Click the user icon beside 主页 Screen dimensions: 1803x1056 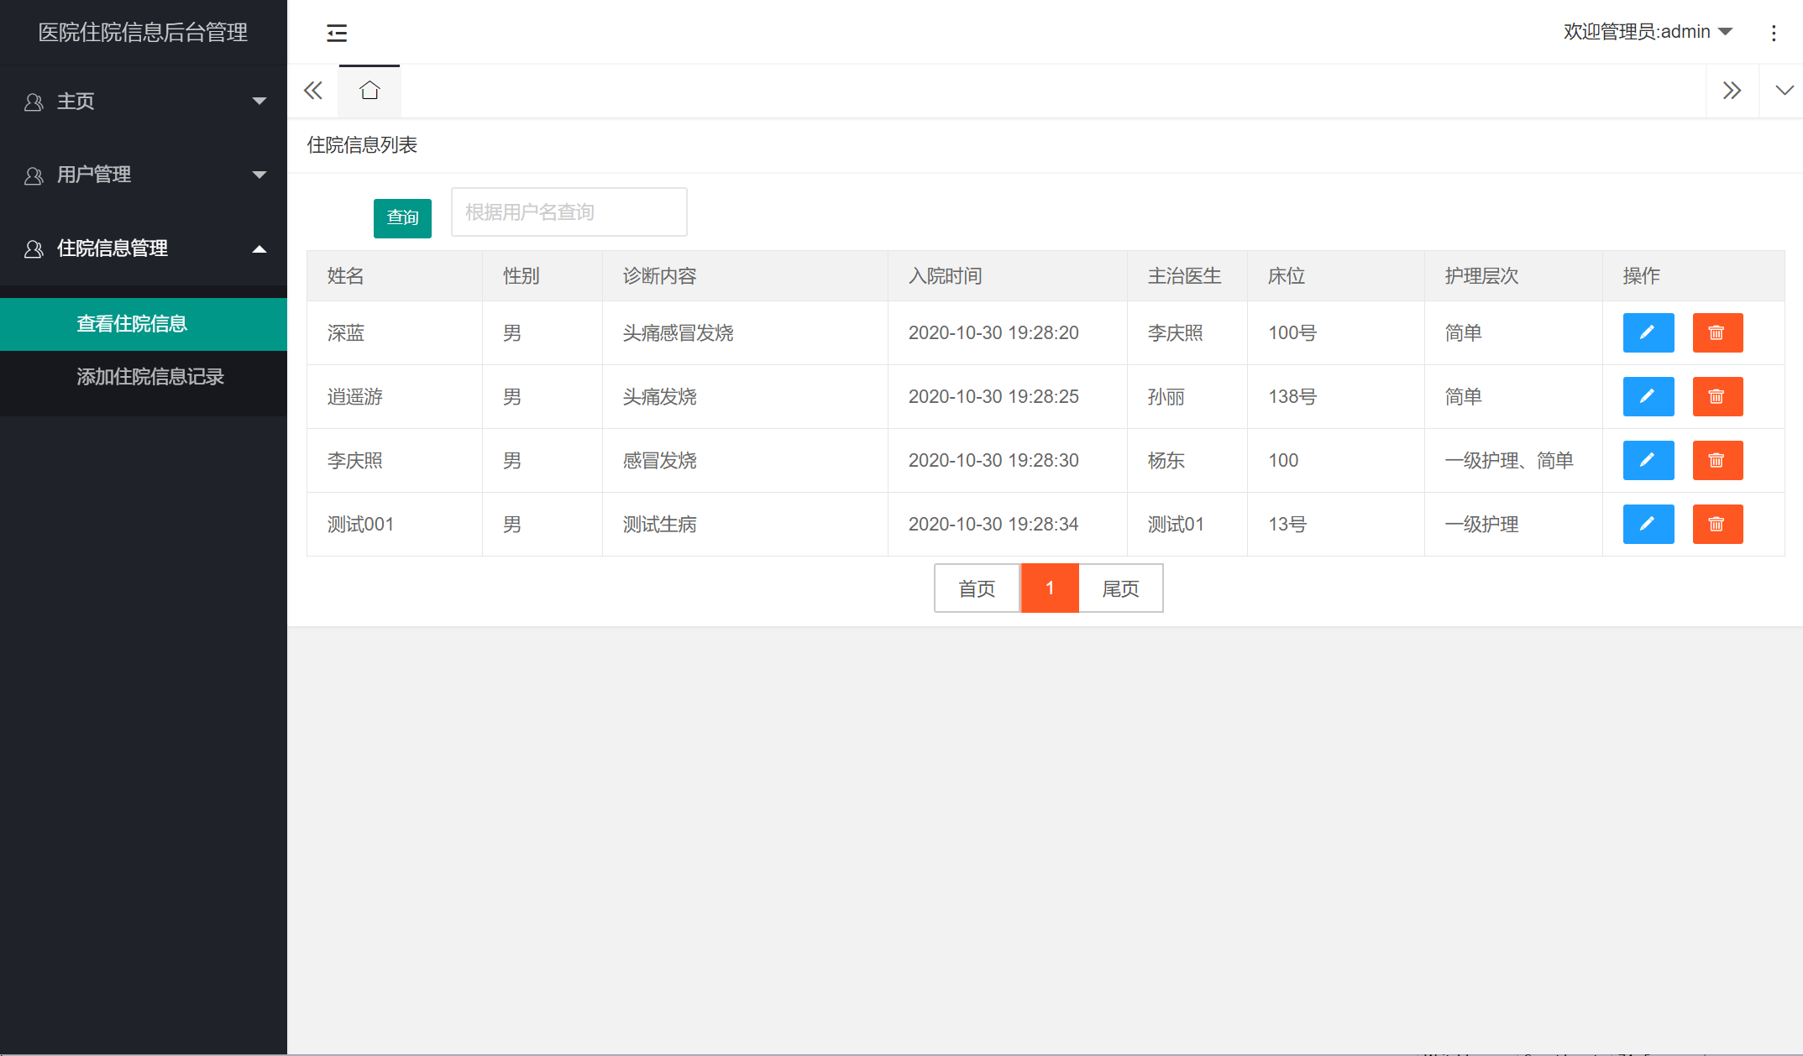tap(34, 102)
